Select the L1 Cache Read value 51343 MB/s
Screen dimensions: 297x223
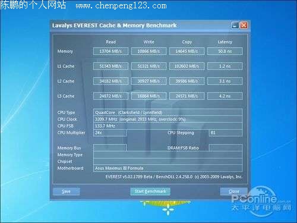pyautogui.click(x=110, y=66)
